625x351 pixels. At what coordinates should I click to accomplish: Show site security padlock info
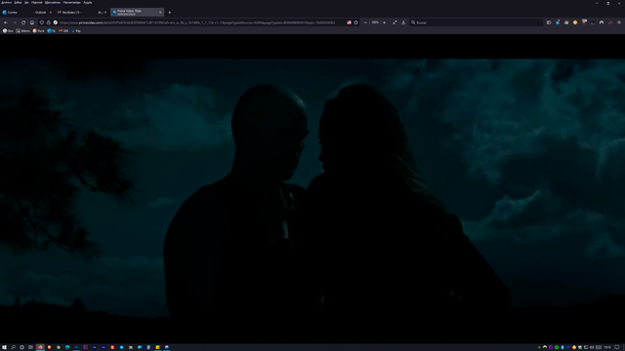click(49, 22)
